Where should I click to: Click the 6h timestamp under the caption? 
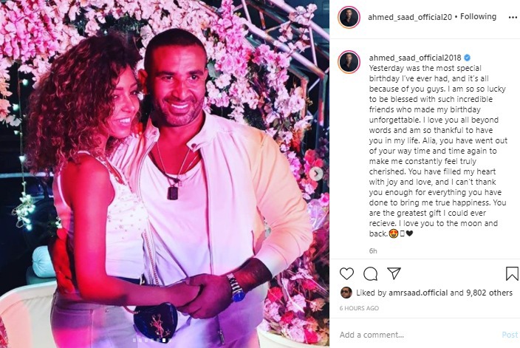point(373,251)
